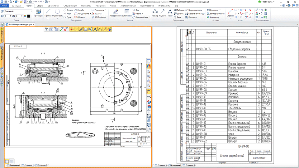Viewport: 299px width, 168px height.
Task: Close the Ш499 Сборка конкурс.grb document tab
Action: pyautogui.click(x=34, y=24)
